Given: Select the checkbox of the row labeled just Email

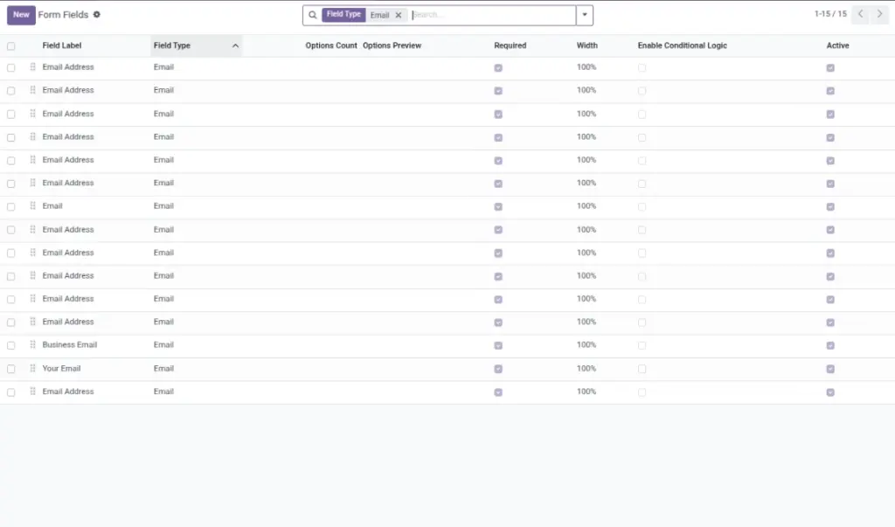Looking at the screenshot, I should point(10,206).
